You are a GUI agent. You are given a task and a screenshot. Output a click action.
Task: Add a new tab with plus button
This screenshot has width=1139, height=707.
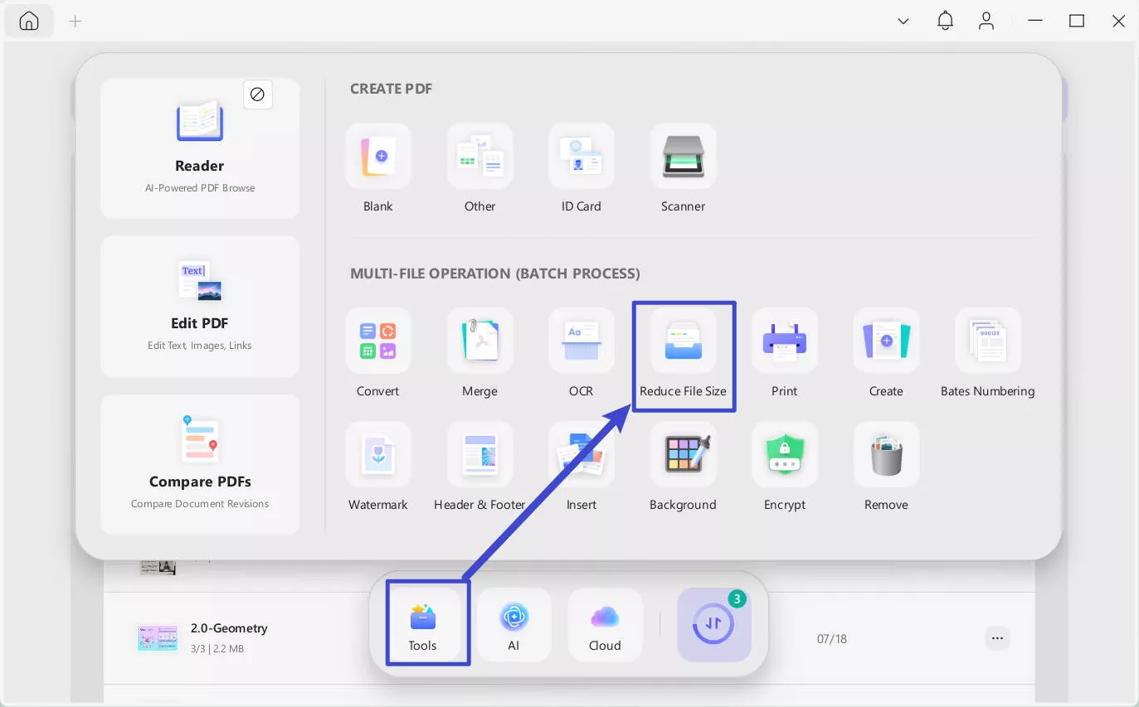pyautogui.click(x=75, y=22)
